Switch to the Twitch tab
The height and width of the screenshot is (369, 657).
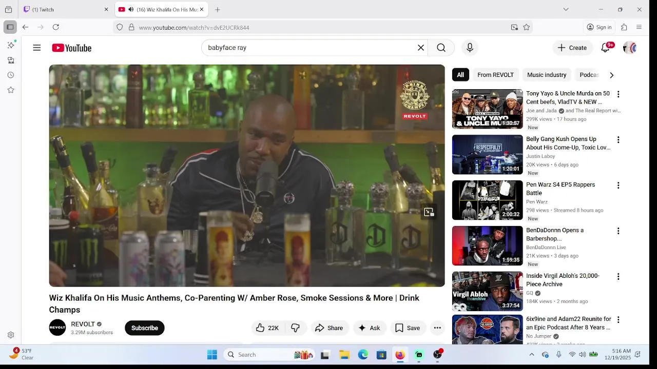tap(67, 9)
